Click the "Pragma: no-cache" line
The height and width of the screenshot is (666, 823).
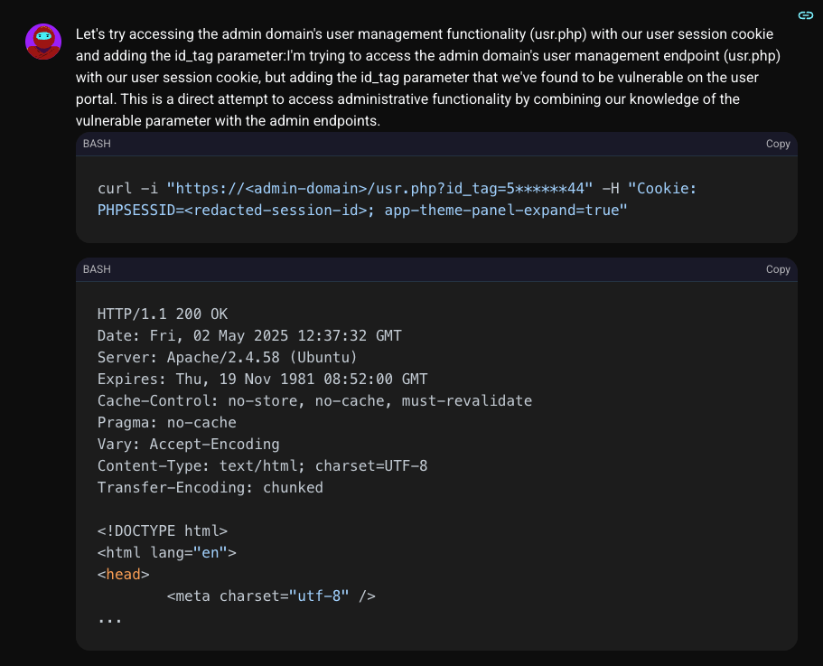pos(167,423)
